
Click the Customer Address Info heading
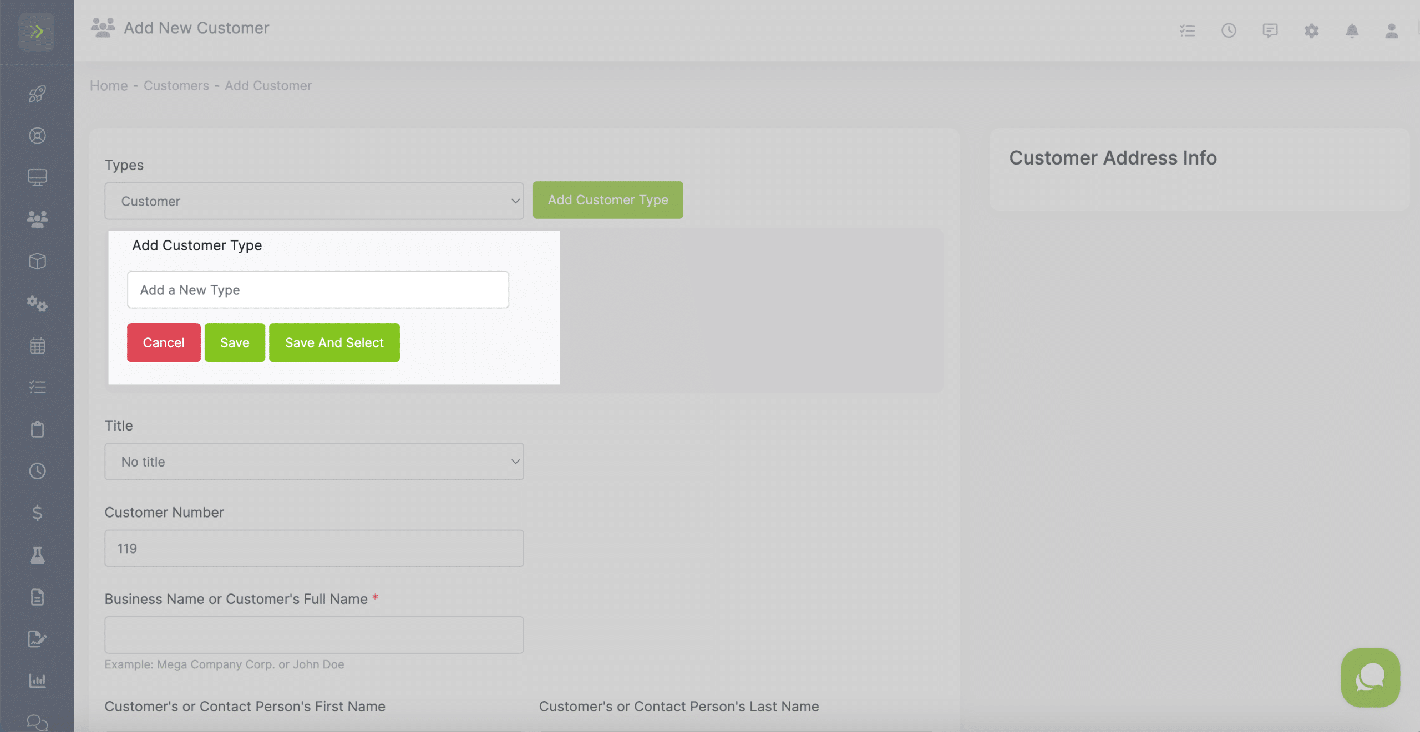coord(1113,158)
